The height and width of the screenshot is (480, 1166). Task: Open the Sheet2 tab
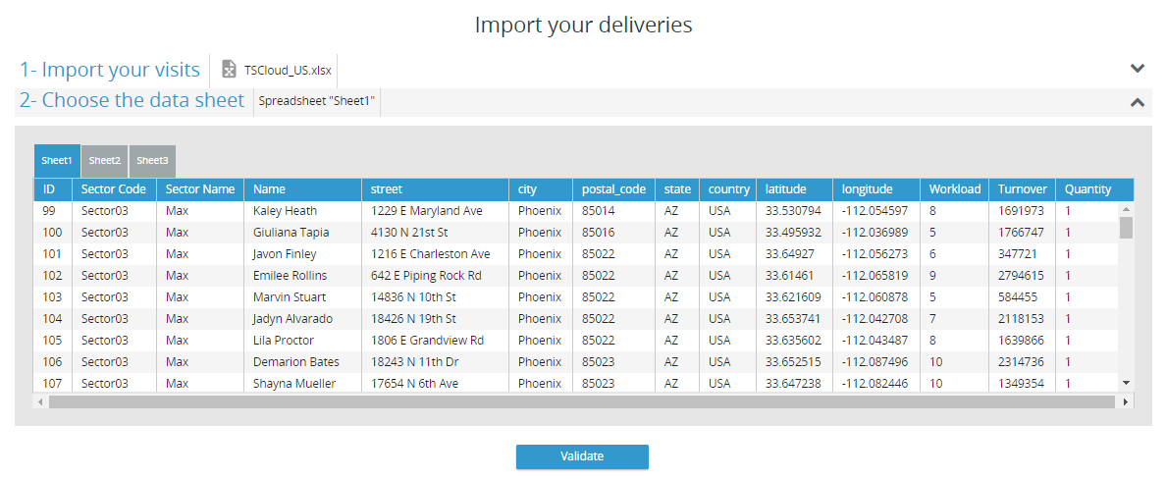point(105,161)
